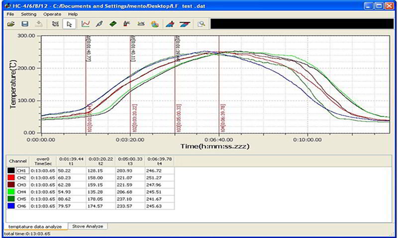Image resolution: width=398 pixels, height=238 pixels.
Task: Select the 0:05:00.33 t03 marker line
Action: click(175, 84)
